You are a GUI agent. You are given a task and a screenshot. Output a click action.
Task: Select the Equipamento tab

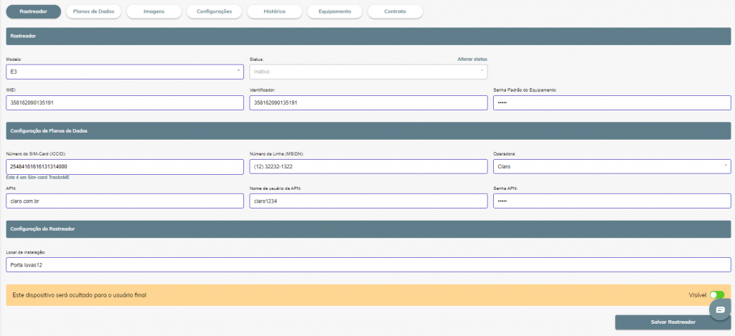click(x=334, y=11)
